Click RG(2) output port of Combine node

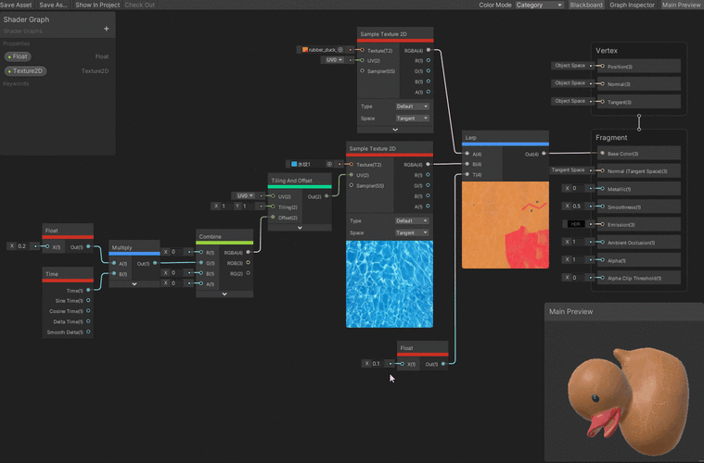249,273
